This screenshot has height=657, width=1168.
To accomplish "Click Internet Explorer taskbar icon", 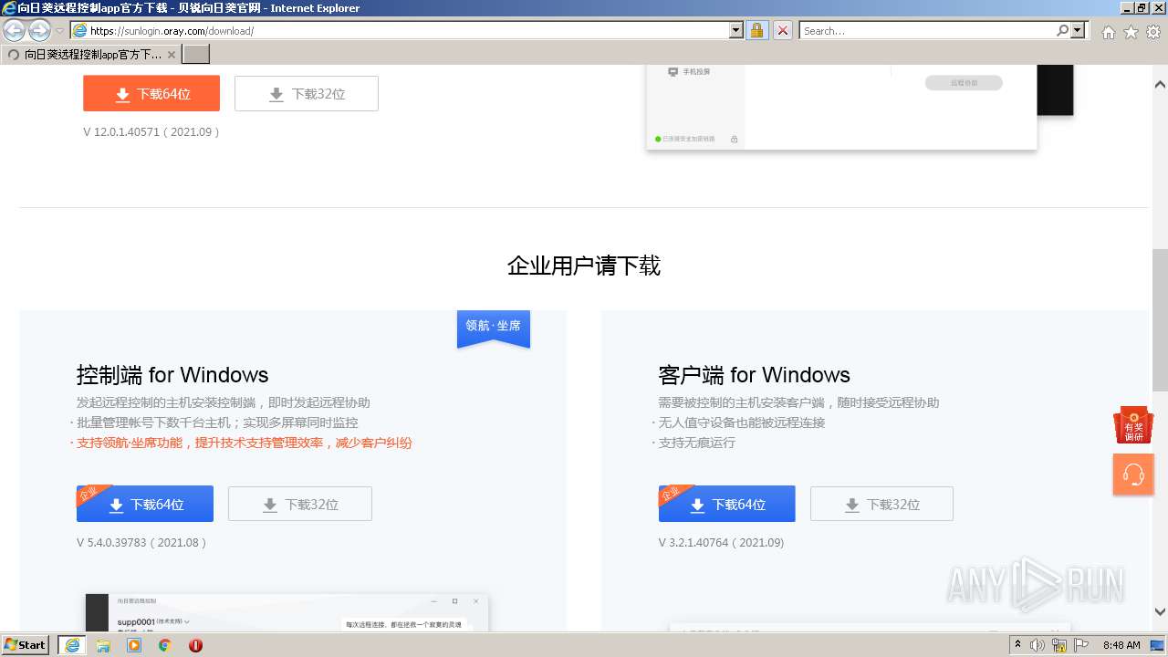I will (71, 645).
